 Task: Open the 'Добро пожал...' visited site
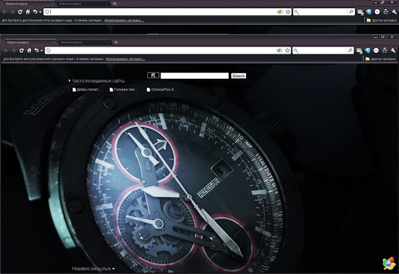pyautogui.click(x=87, y=90)
